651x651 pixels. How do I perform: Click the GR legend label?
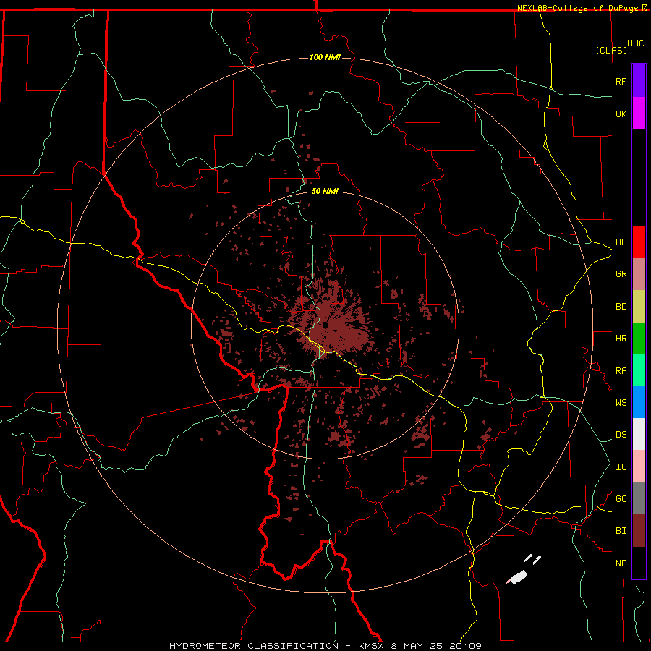(x=621, y=274)
